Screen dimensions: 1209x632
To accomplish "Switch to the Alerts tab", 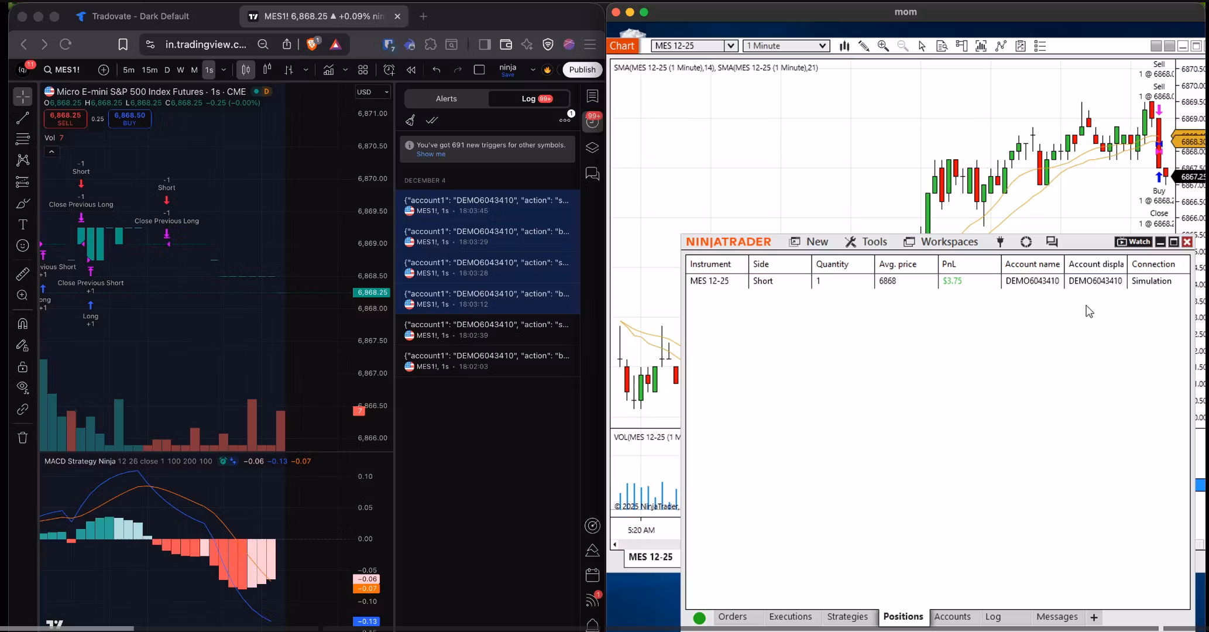I will click(x=446, y=99).
